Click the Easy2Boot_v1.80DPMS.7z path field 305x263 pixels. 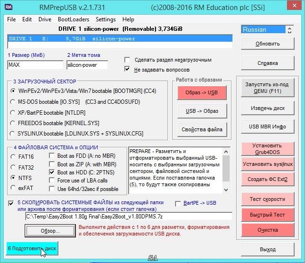click(x=129, y=217)
